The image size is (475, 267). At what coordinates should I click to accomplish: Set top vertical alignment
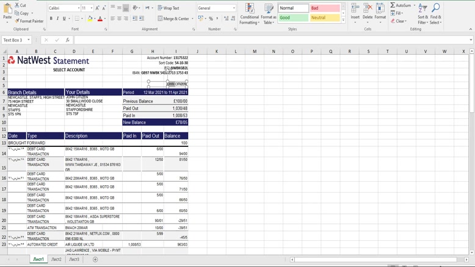click(113, 7)
